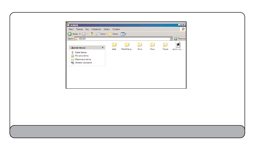Viewport: 255px width, 150px height.
Task: Click the SDMEM title bar folder icon
Action: [x=68, y=25]
